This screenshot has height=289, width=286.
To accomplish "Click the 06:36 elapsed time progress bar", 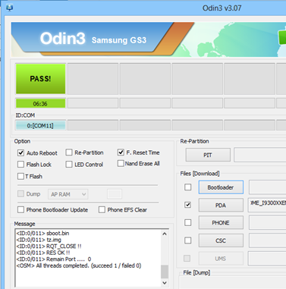I will 40,103.
